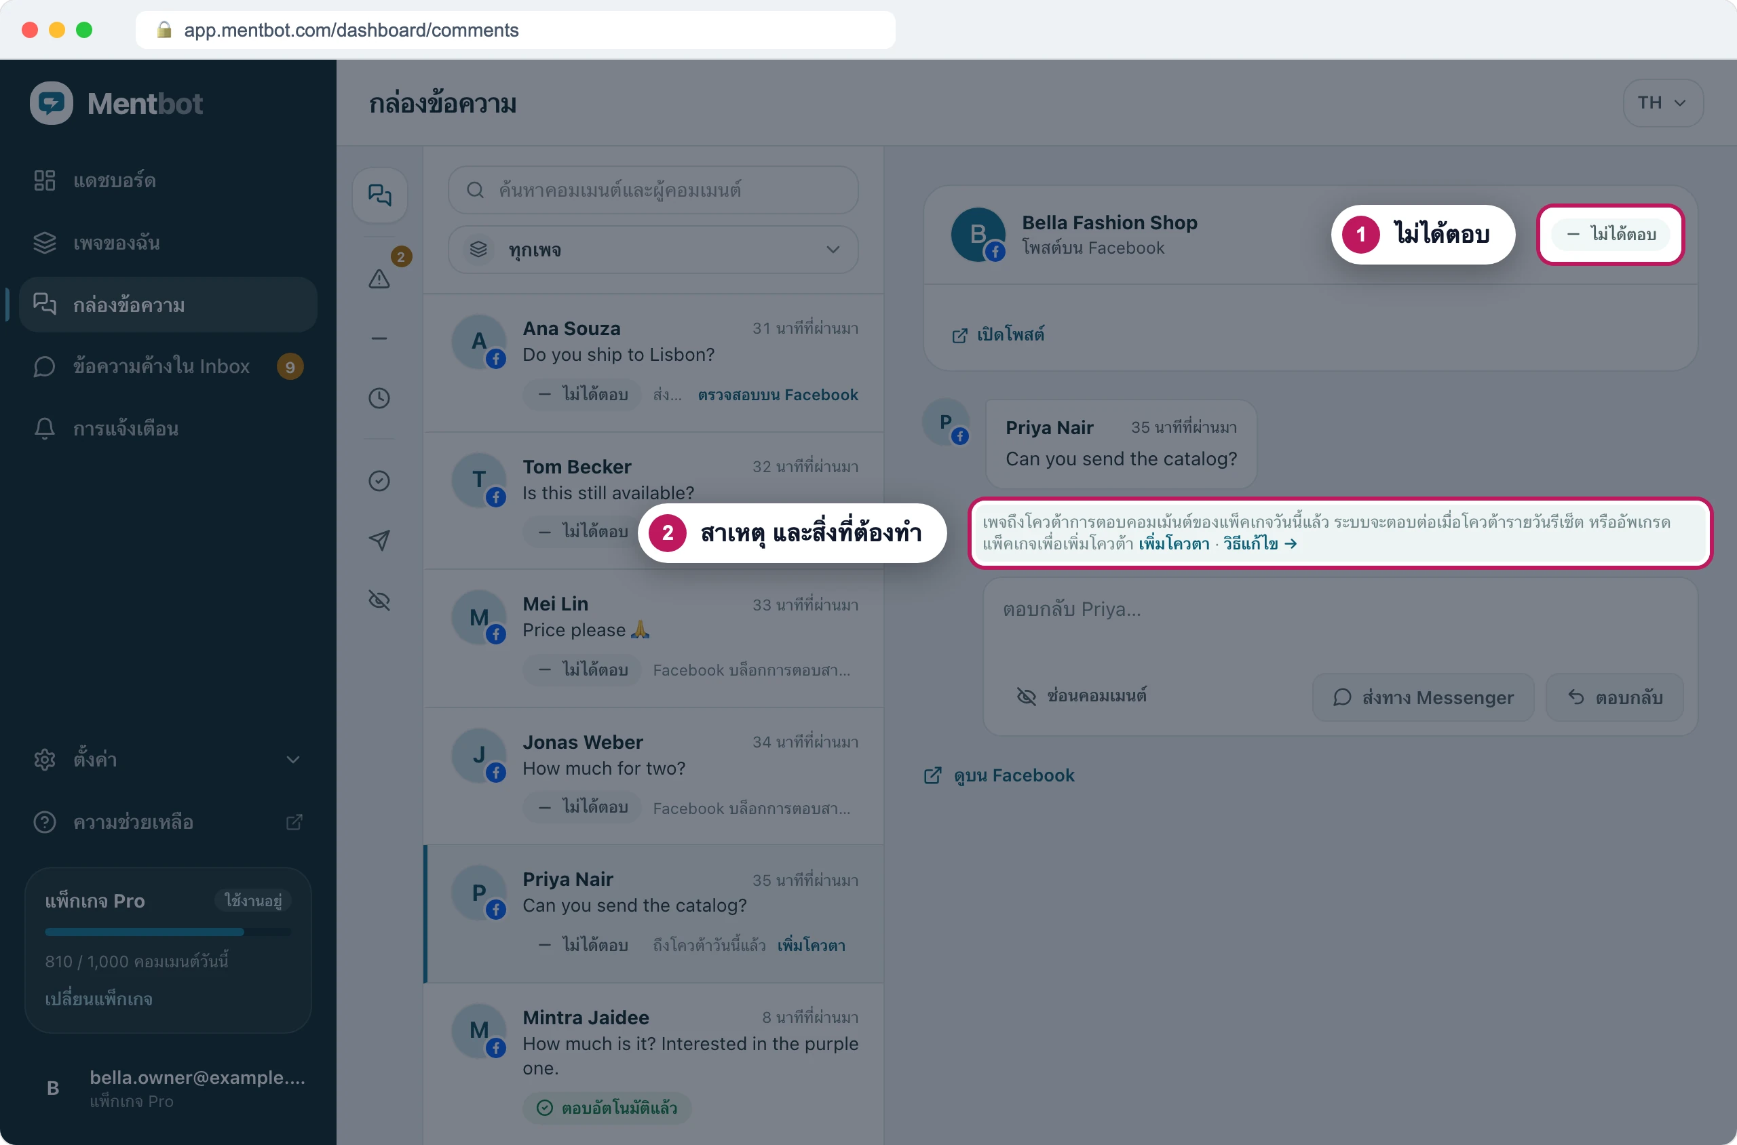Click the ความช่วยเหลือ external-link icon
1737x1145 pixels.
(294, 822)
